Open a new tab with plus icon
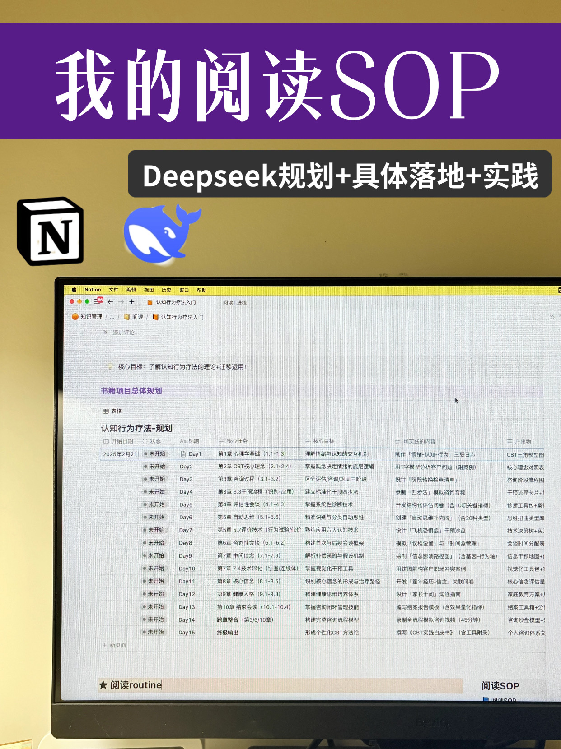The width and height of the screenshot is (561, 749). tap(132, 301)
